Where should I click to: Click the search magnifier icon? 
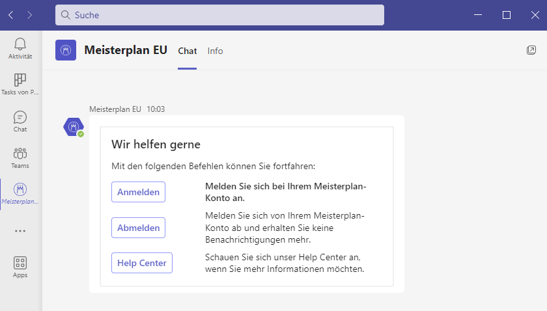click(x=65, y=15)
